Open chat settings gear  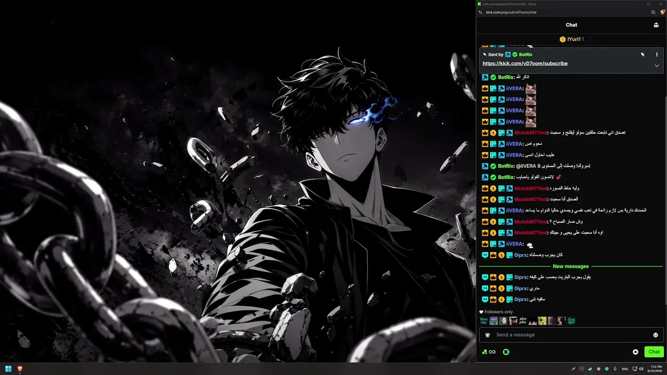[636, 352]
